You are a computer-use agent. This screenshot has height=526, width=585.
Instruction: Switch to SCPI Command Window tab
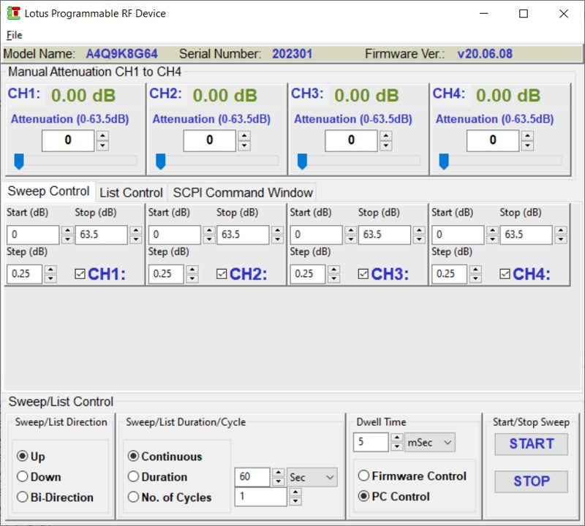pyautogui.click(x=242, y=192)
